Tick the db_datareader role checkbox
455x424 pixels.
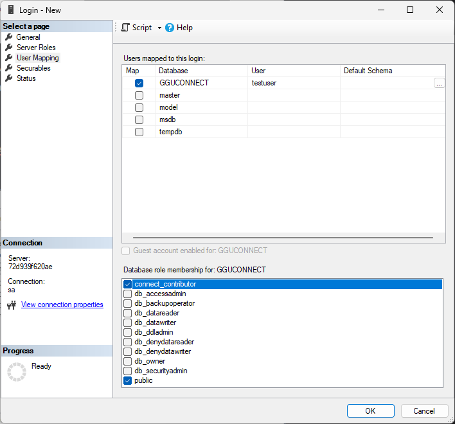pos(127,313)
